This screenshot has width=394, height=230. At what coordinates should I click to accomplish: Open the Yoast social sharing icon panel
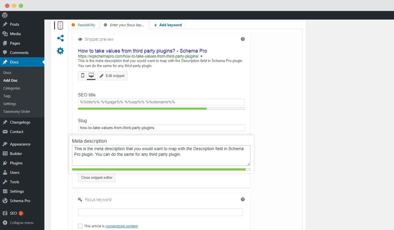(x=60, y=38)
